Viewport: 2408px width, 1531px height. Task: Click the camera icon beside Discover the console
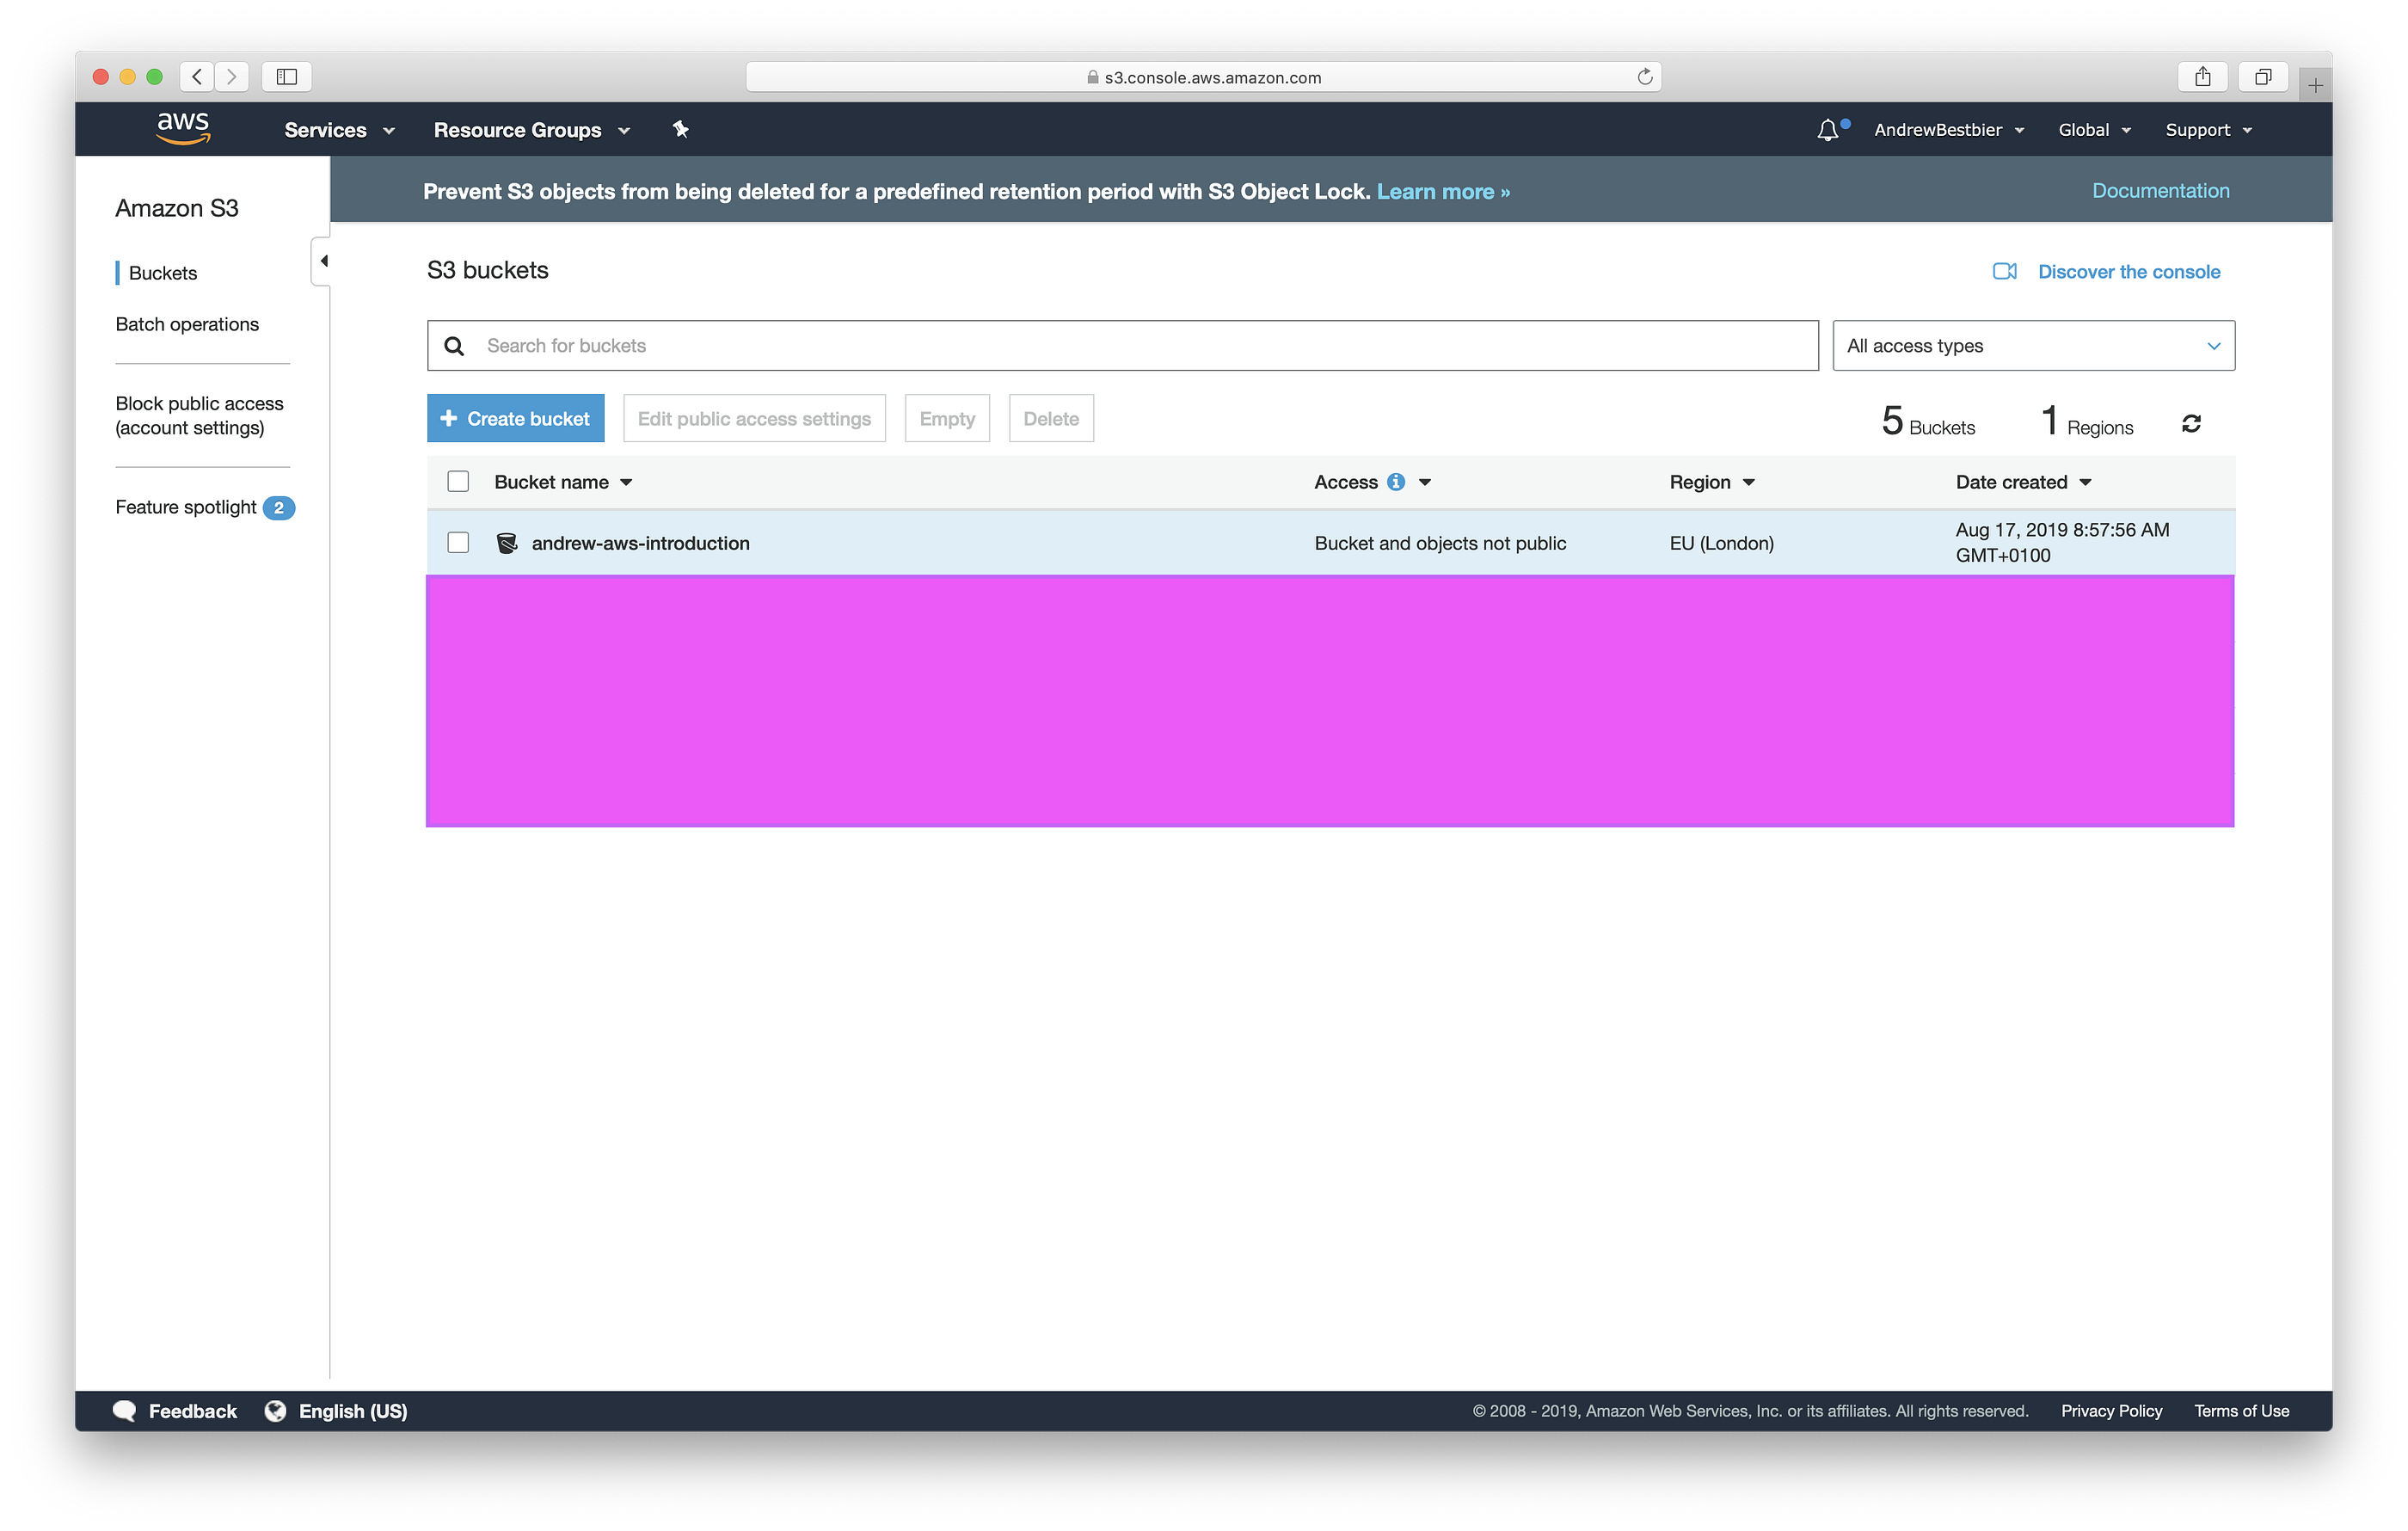[2005, 271]
